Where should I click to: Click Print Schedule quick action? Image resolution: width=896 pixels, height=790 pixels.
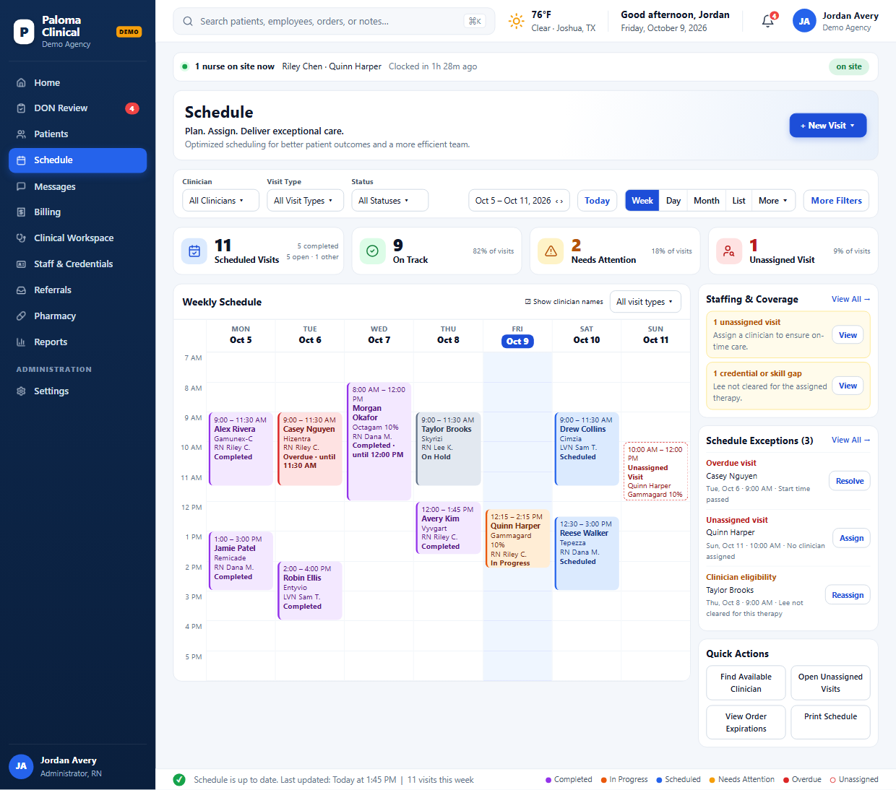pos(830,722)
